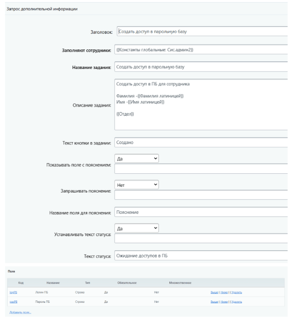The image size is (293, 321).
Task: Open the Устанавливать текст статуса dropdown
Action: click(136, 228)
